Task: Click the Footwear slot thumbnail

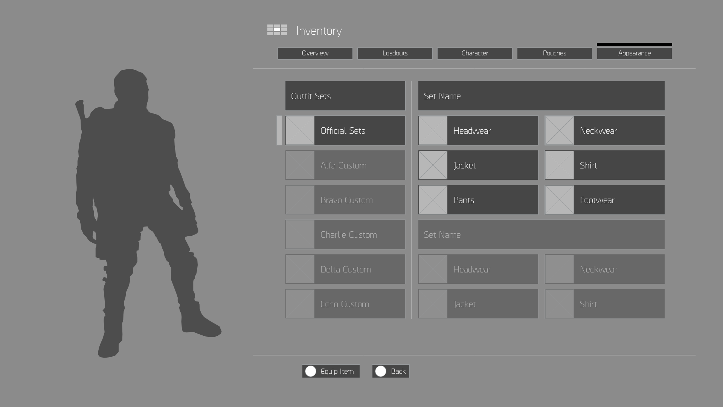Action: click(560, 200)
